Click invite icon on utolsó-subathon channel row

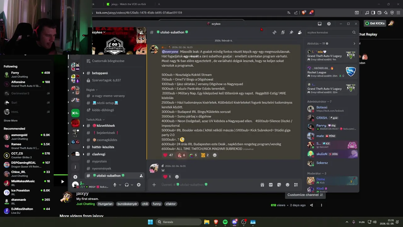click(x=141, y=176)
